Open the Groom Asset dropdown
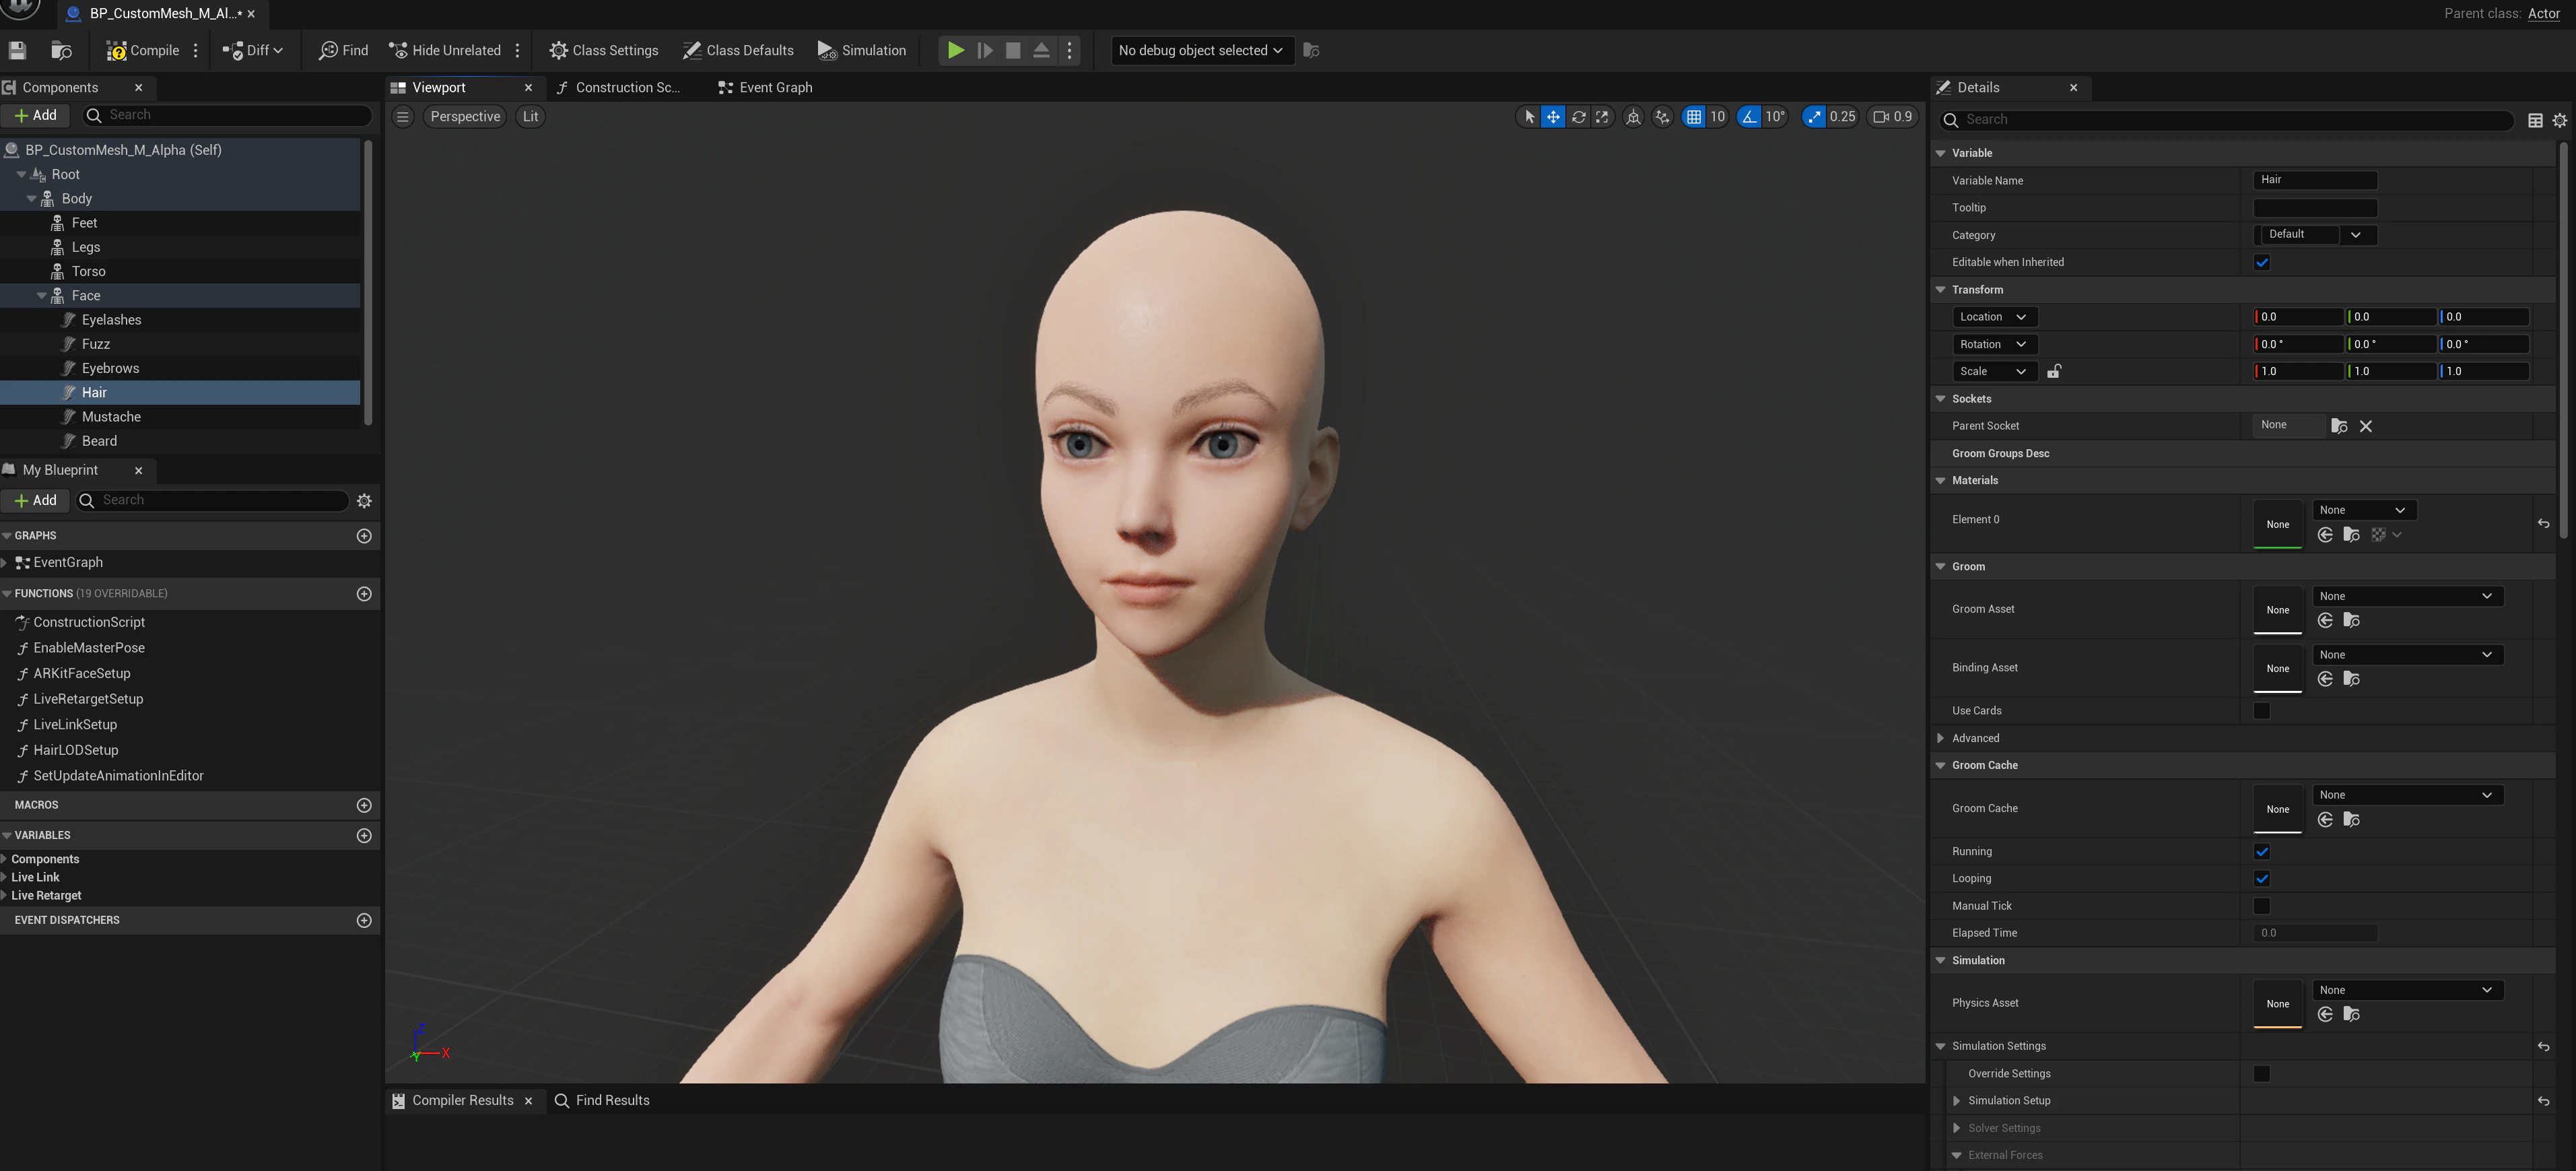The height and width of the screenshot is (1171, 2576). point(2408,596)
